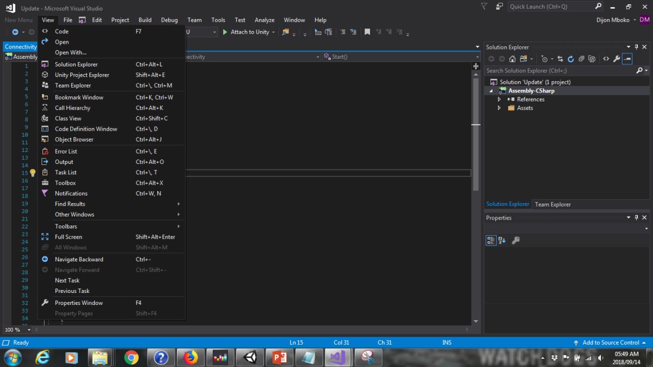Click the Refresh icon in Solution Explorer

pyautogui.click(x=571, y=59)
